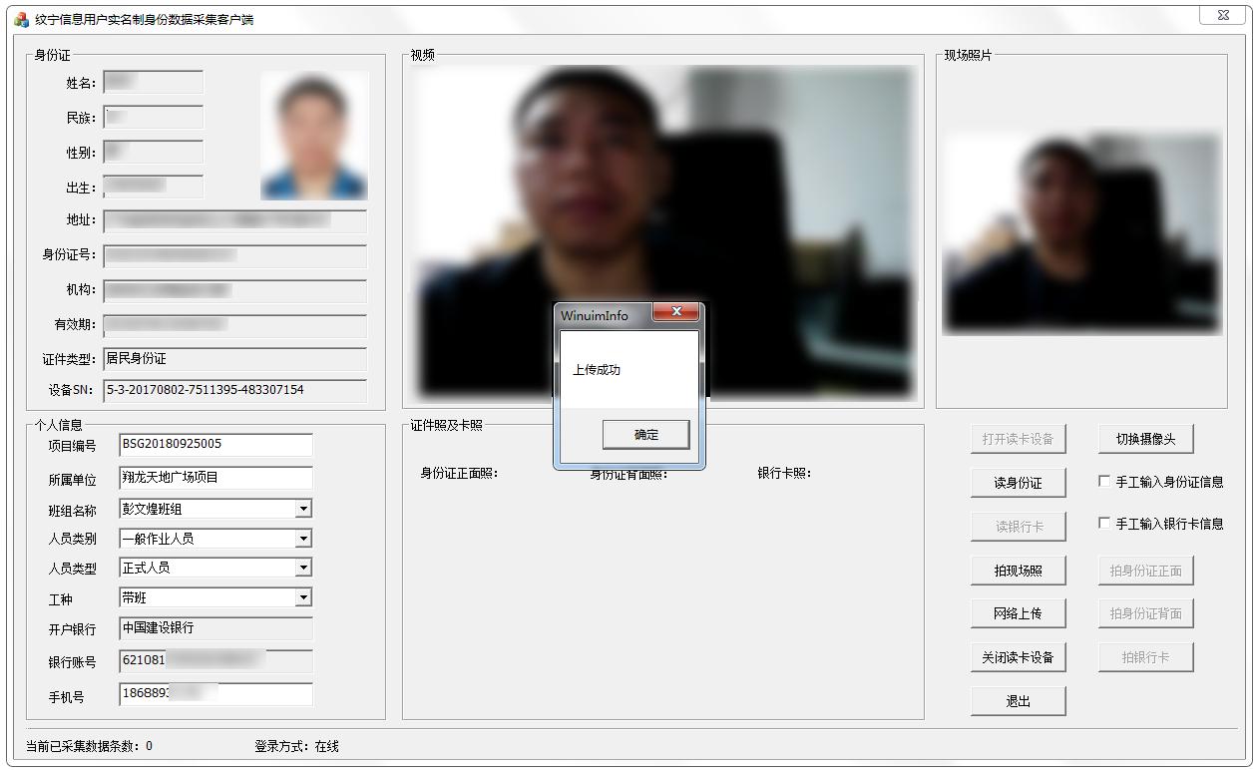Click the 项目编号 input field
The image size is (1255, 770).
(x=214, y=445)
